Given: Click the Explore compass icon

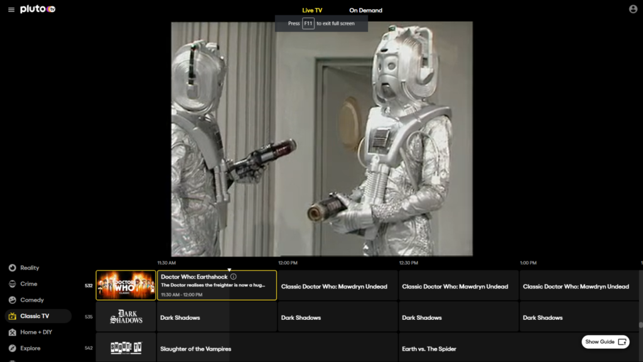Looking at the screenshot, I should click(13, 348).
